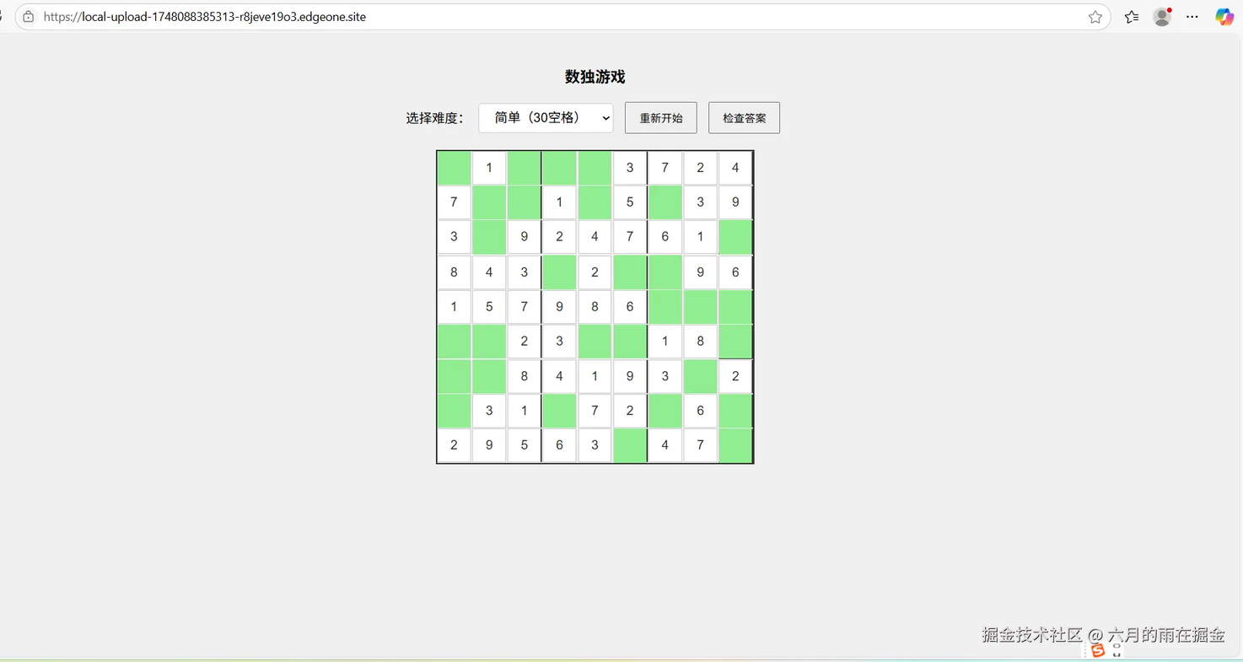
Task: Select the empty cell between 3 and 2 in the fourth row
Action: pyautogui.click(x=559, y=272)
